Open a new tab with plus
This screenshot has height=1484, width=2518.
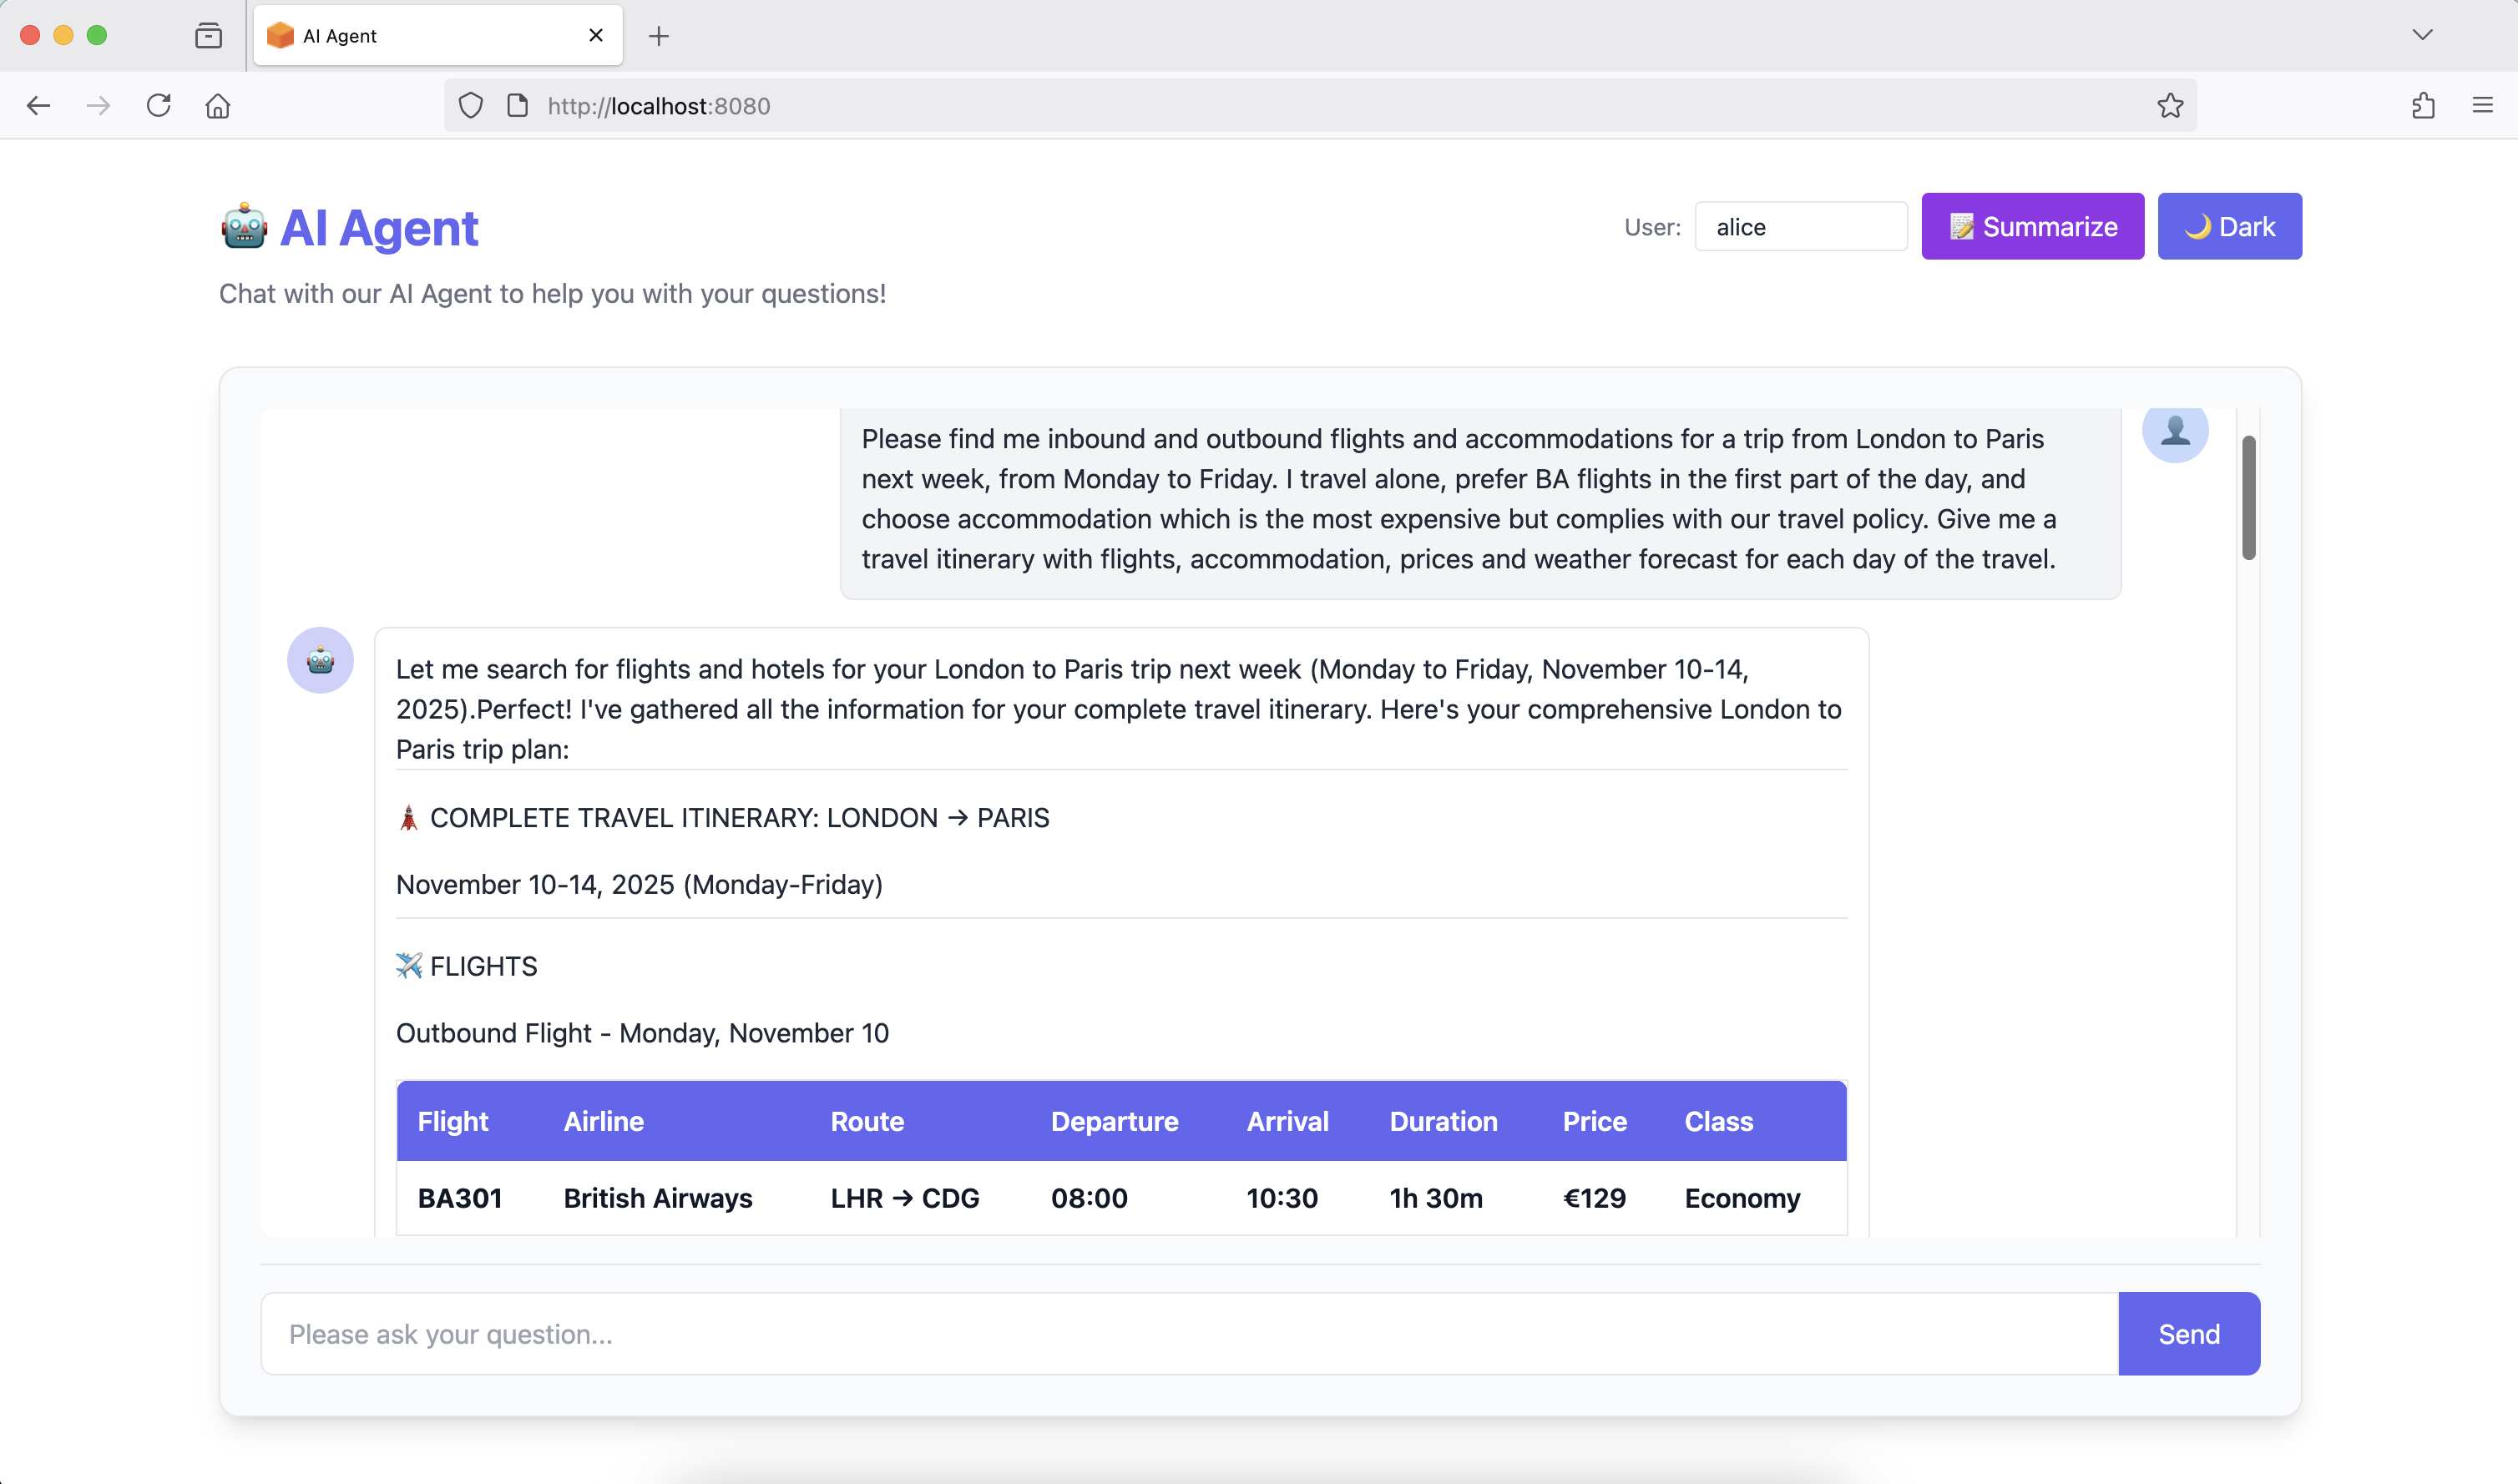click(x=658, y=37)
